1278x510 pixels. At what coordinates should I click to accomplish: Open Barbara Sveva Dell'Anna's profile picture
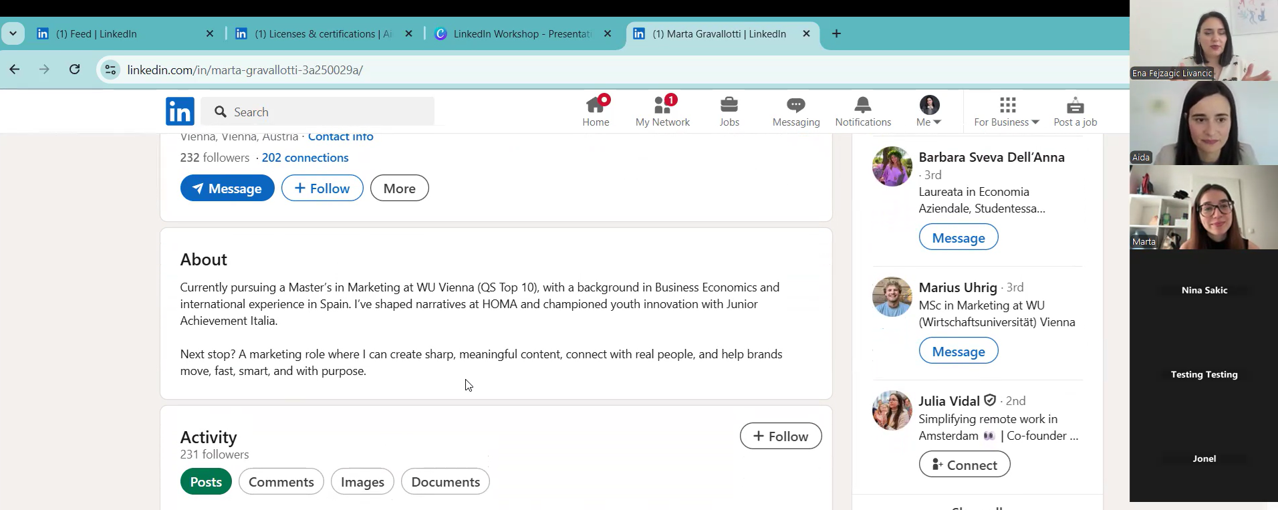coord(892,166)
